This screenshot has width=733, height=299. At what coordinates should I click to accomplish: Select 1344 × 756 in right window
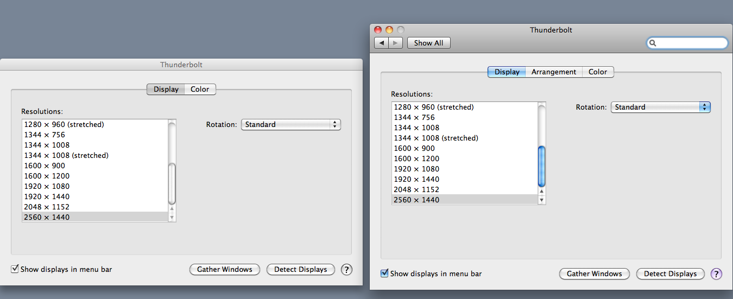click(465, 118)
